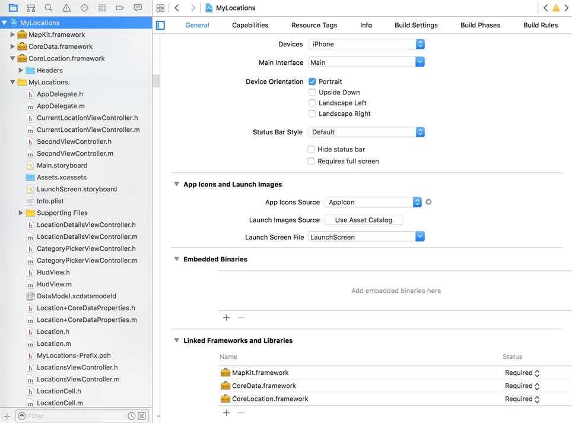Viewport: 572px width, 423px height.
Task: Switch to the Build Phases tab
Action: [x=480, y=25]
